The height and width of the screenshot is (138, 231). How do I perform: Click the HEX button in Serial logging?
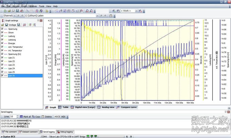(63, 116)
